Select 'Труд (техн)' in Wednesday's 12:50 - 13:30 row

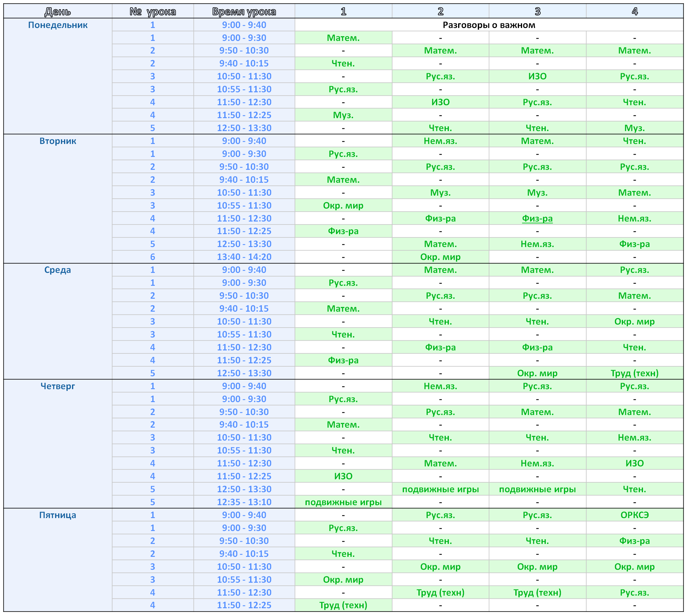(635, 373)
